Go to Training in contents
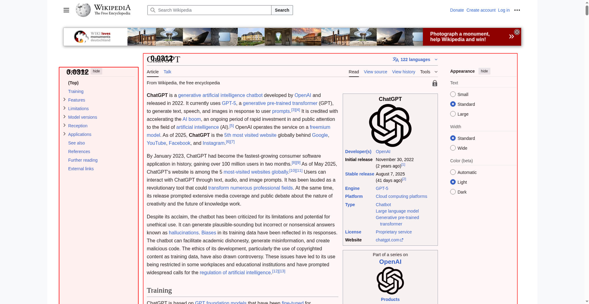The width and height of the screenshot is (589, 304). point(76,91)
